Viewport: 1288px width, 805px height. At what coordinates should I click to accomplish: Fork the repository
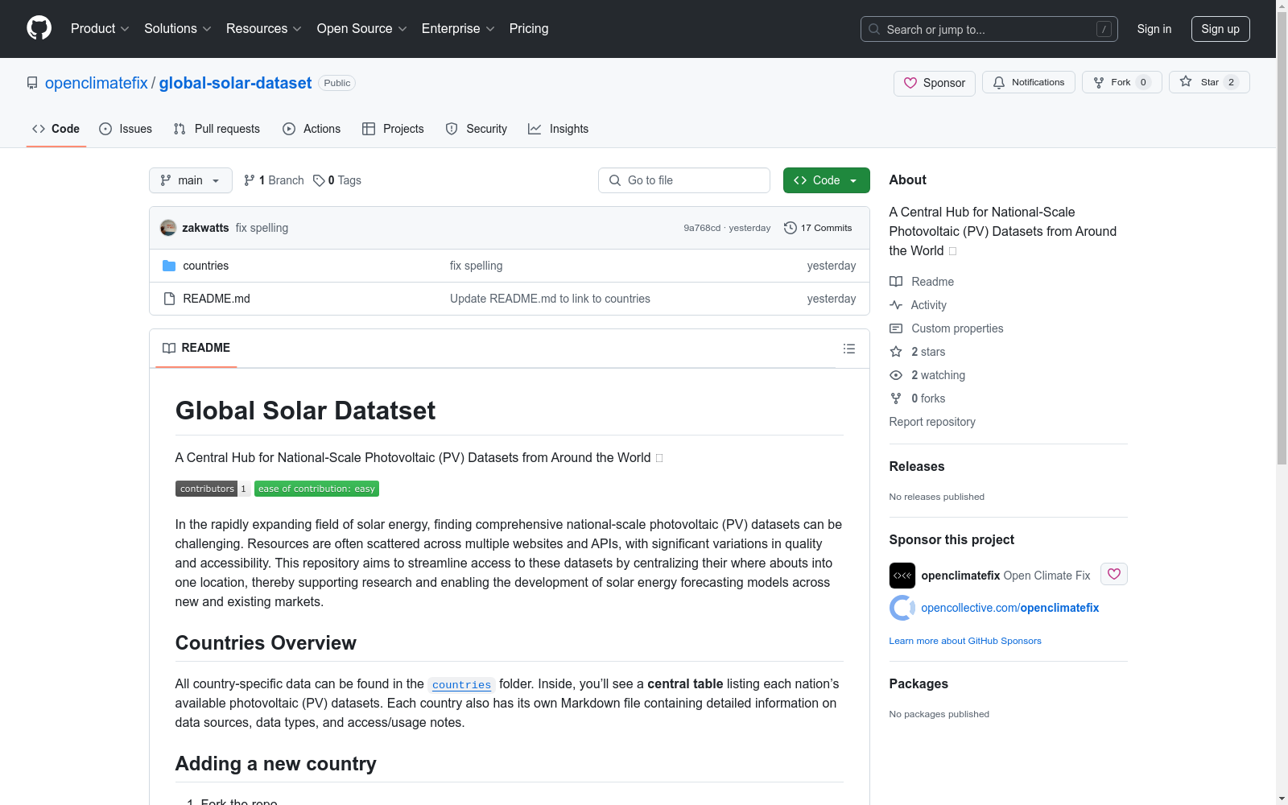[x=1122, y=82]
